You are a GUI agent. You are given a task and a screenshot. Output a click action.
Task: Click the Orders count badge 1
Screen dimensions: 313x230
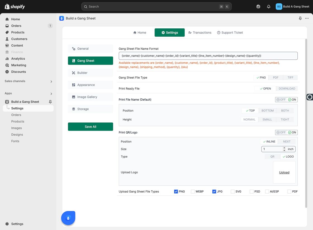[50, 26]
